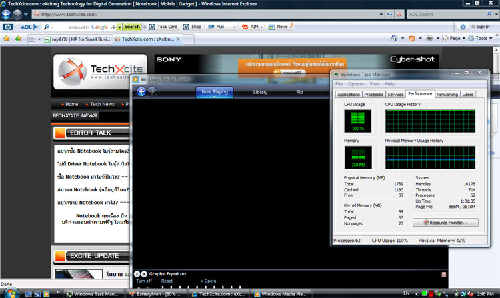Screen dimensions: 500x298
Task: Open the Shop toolbar item
Action: (x=192, y=27)
